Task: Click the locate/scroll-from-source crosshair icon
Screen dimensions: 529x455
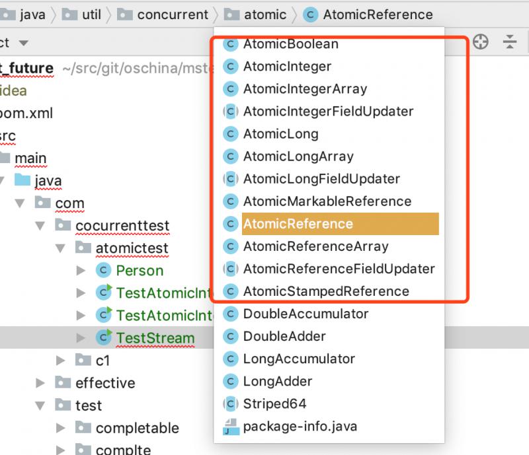Action: click(481, 42)
